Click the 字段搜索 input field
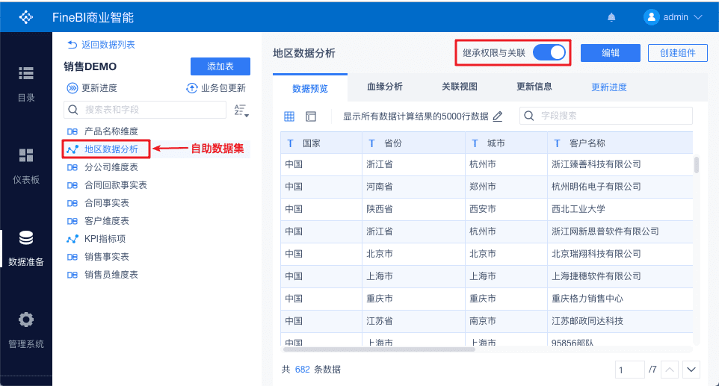Screen dimensions: 719x386 pos(605,116)
